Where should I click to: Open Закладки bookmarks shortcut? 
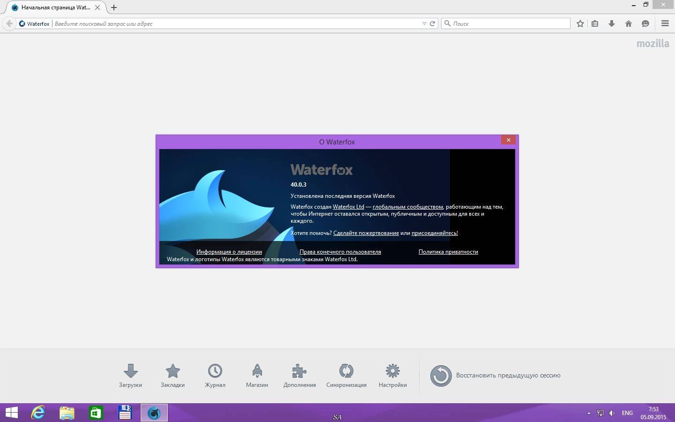[172, 376]
